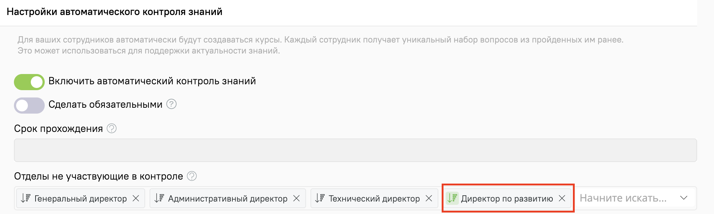Viewport: 714px width, 214px height.
Task: Select the Настройки автоматического контроля знаний header
Action: coord(114,11)
